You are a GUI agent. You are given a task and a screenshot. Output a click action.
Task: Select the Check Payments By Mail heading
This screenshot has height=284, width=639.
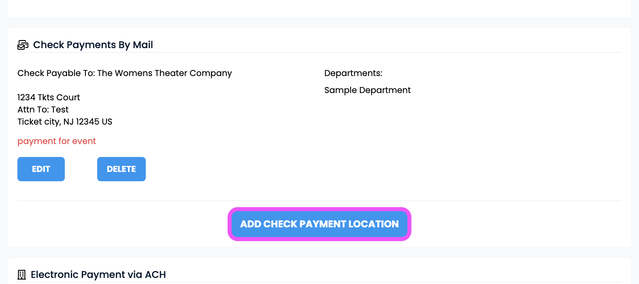pyautogui.click(x=93, y=45)
